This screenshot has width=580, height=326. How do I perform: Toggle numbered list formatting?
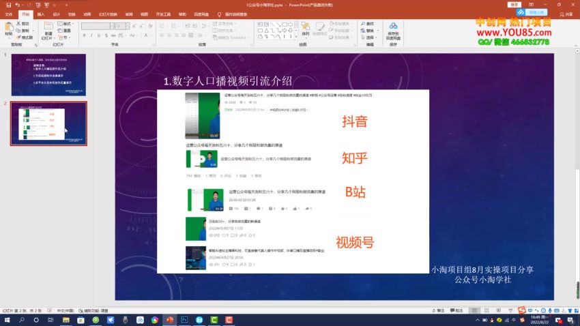pyautogui.click(x=174, y=26)
